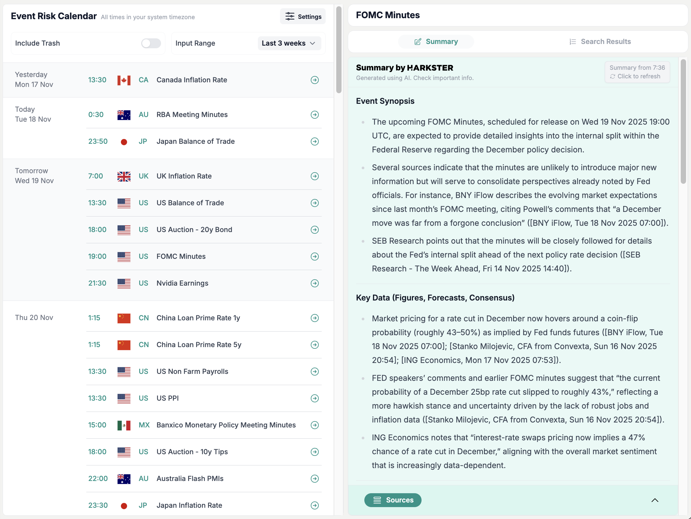Open details arrow for Japan Balance of Trade
691x519 pixels.
(x=314, y=141)
